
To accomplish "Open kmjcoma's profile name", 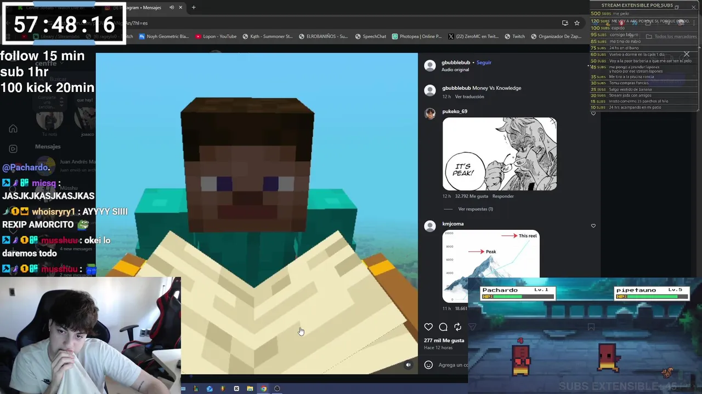I will (x=453, y=224).
